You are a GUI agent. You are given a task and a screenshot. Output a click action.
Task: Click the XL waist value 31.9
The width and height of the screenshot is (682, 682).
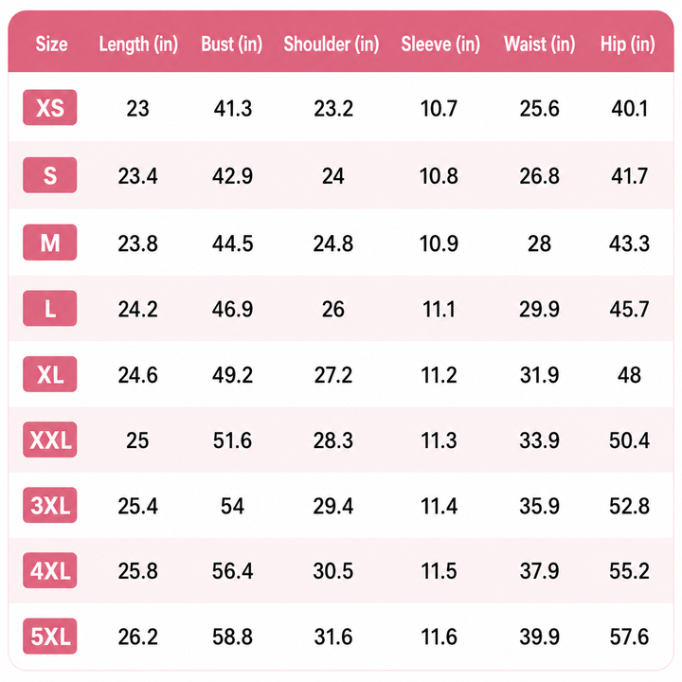[x=540, y=375]
